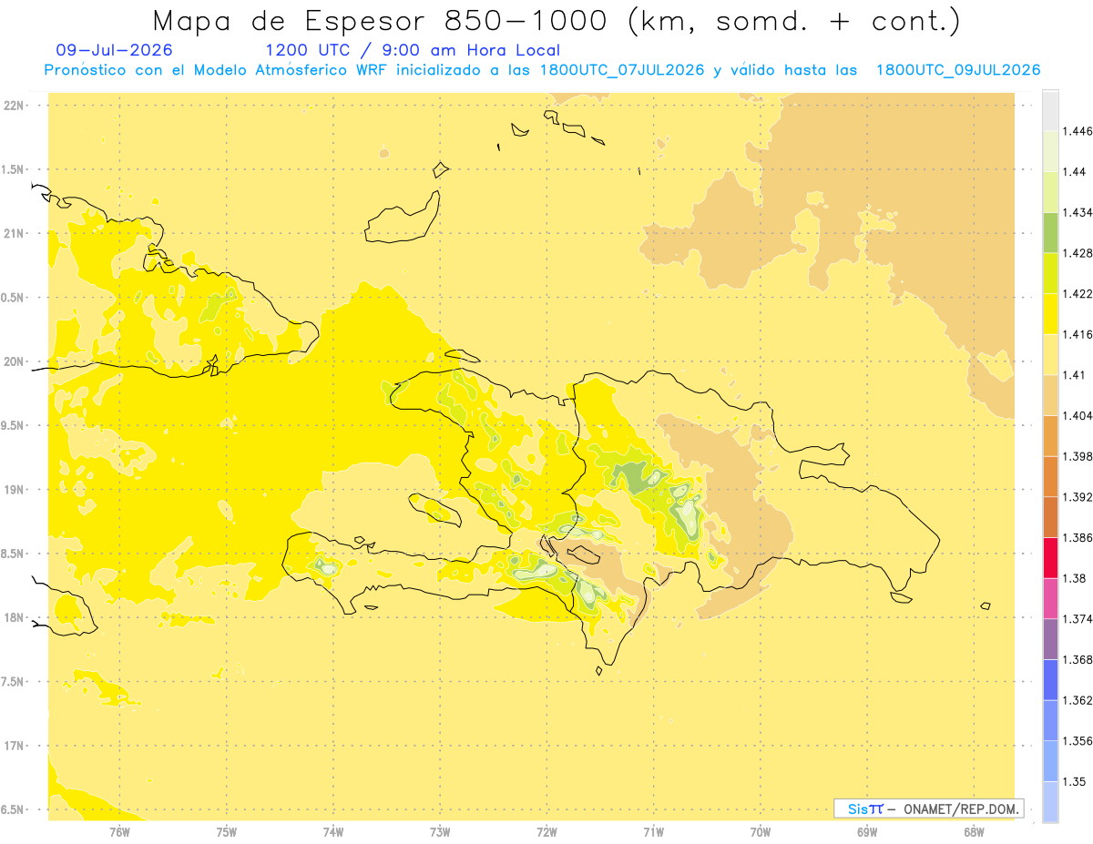Click the '1200 UTC / 9:00 am Hora Local' text
Screen dimensions: 1093x844
pyautogui.click(x=413, y=51)
